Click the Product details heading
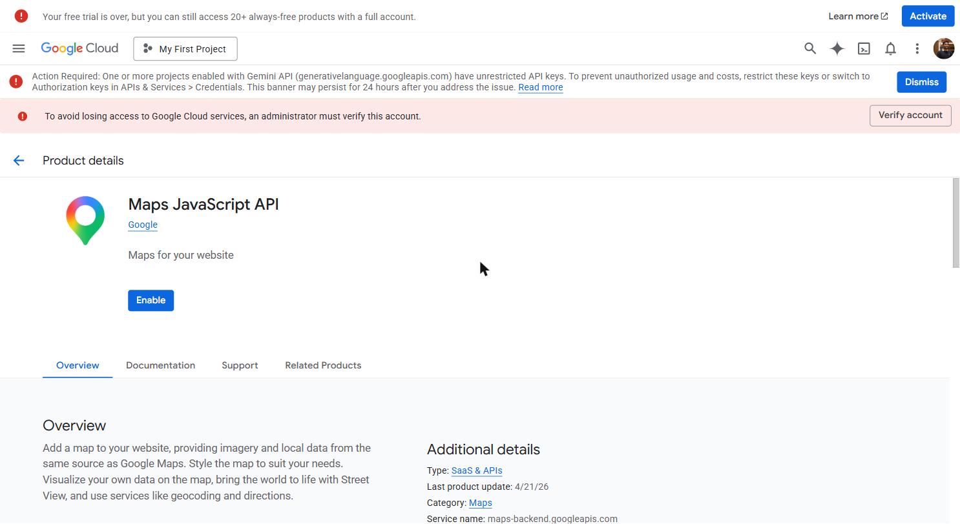960x524 pixels. (83, 161)
